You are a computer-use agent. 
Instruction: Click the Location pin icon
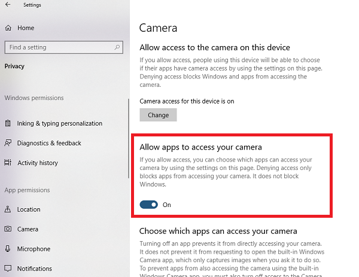8,209
